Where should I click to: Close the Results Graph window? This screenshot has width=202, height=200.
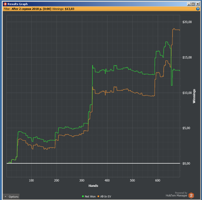click(x=197, y=4)
